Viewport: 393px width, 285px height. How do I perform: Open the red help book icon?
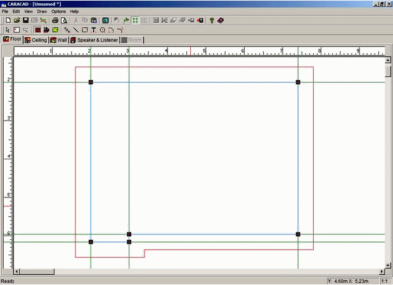coord(221,20)
